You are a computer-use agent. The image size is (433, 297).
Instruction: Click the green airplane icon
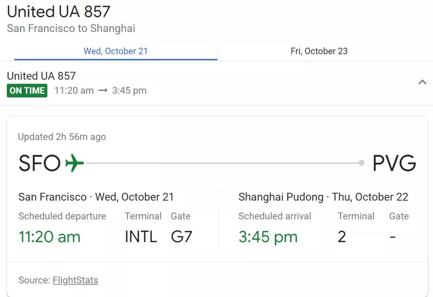tap(75, 163)
